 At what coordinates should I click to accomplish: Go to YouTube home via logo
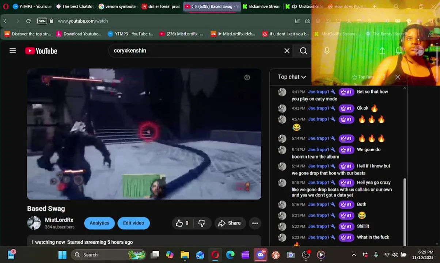pyautogui.click(x=41, y=51)
